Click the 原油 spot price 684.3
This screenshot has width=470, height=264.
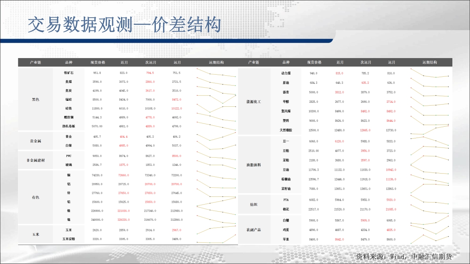click(x=313, y=83)
